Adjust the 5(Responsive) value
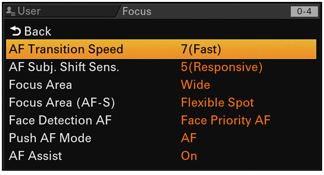 pos(222,67)
